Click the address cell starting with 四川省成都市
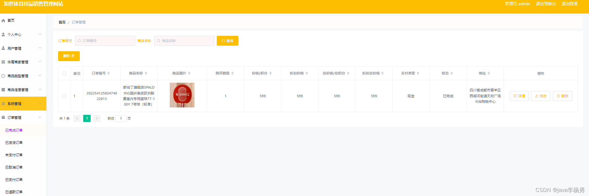Screen dimensions: 589x196 485,96
